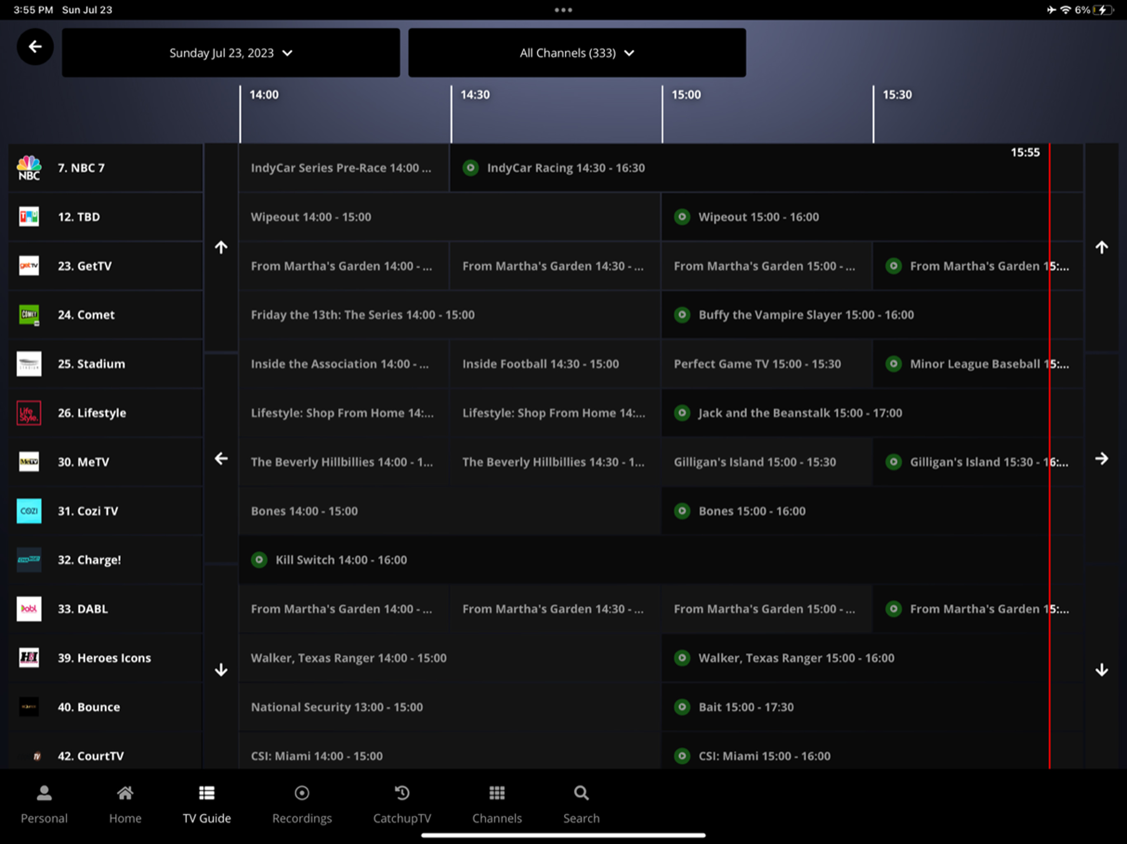Select the MeTV channel logo
The height and width of the screenshot is (844, 1127).
[x=29, y=462]
